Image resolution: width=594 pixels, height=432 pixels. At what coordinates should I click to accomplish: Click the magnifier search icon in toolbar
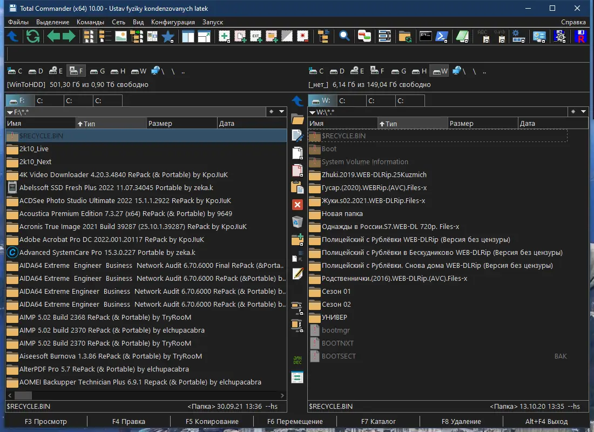click(x=344, y=36)
